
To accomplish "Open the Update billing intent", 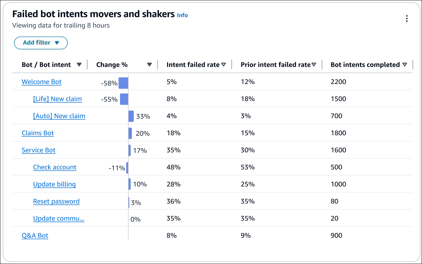I will pyautogui.click(x=54, y=184).
